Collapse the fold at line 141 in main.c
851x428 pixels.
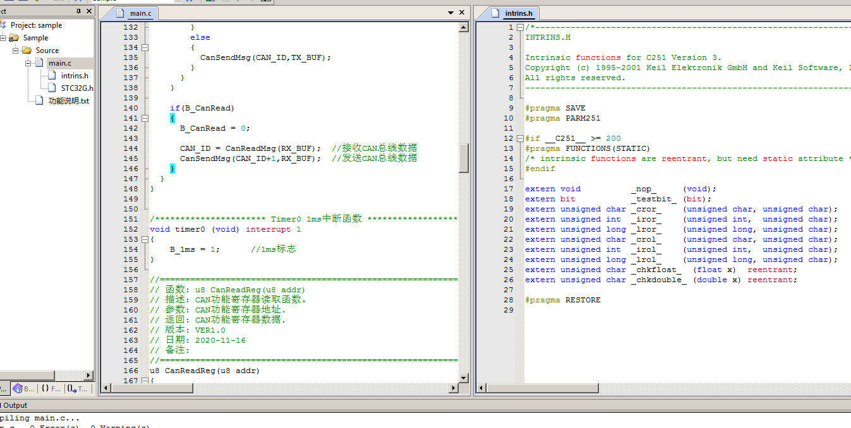point(145,118)
